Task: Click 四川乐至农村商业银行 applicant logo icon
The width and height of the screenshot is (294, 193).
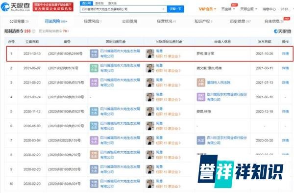Action: pos(201,140)
